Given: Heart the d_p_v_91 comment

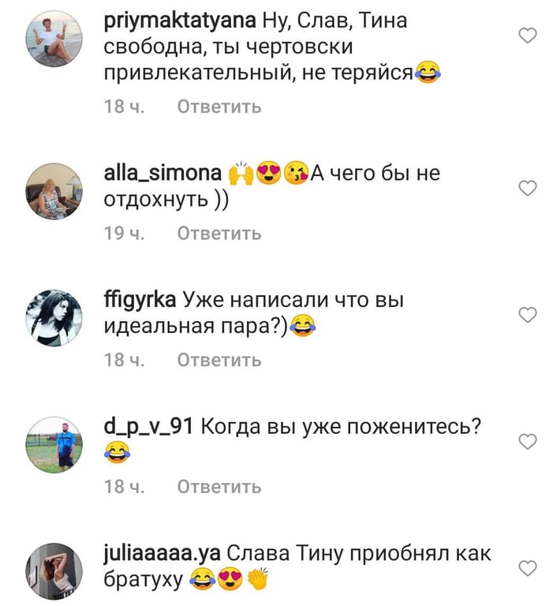Looking at the screenshot, I should pyautogui.click(x=528, y=441).
